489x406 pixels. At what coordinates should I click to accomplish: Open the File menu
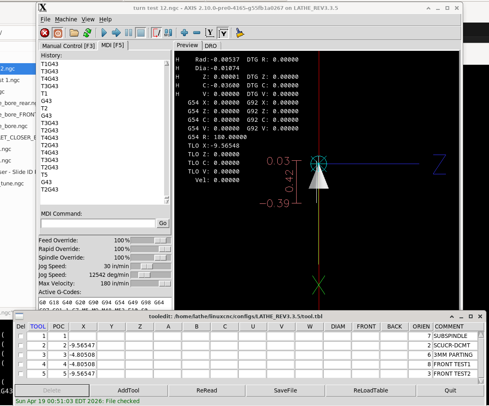[45, 19]
